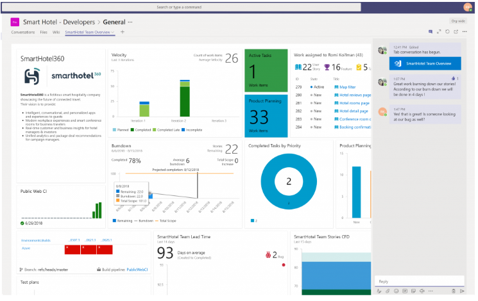Viewport: 478px width, 301px height.
Task: Click the Smart Hotel team pink icon
Action: coord(15,22)
